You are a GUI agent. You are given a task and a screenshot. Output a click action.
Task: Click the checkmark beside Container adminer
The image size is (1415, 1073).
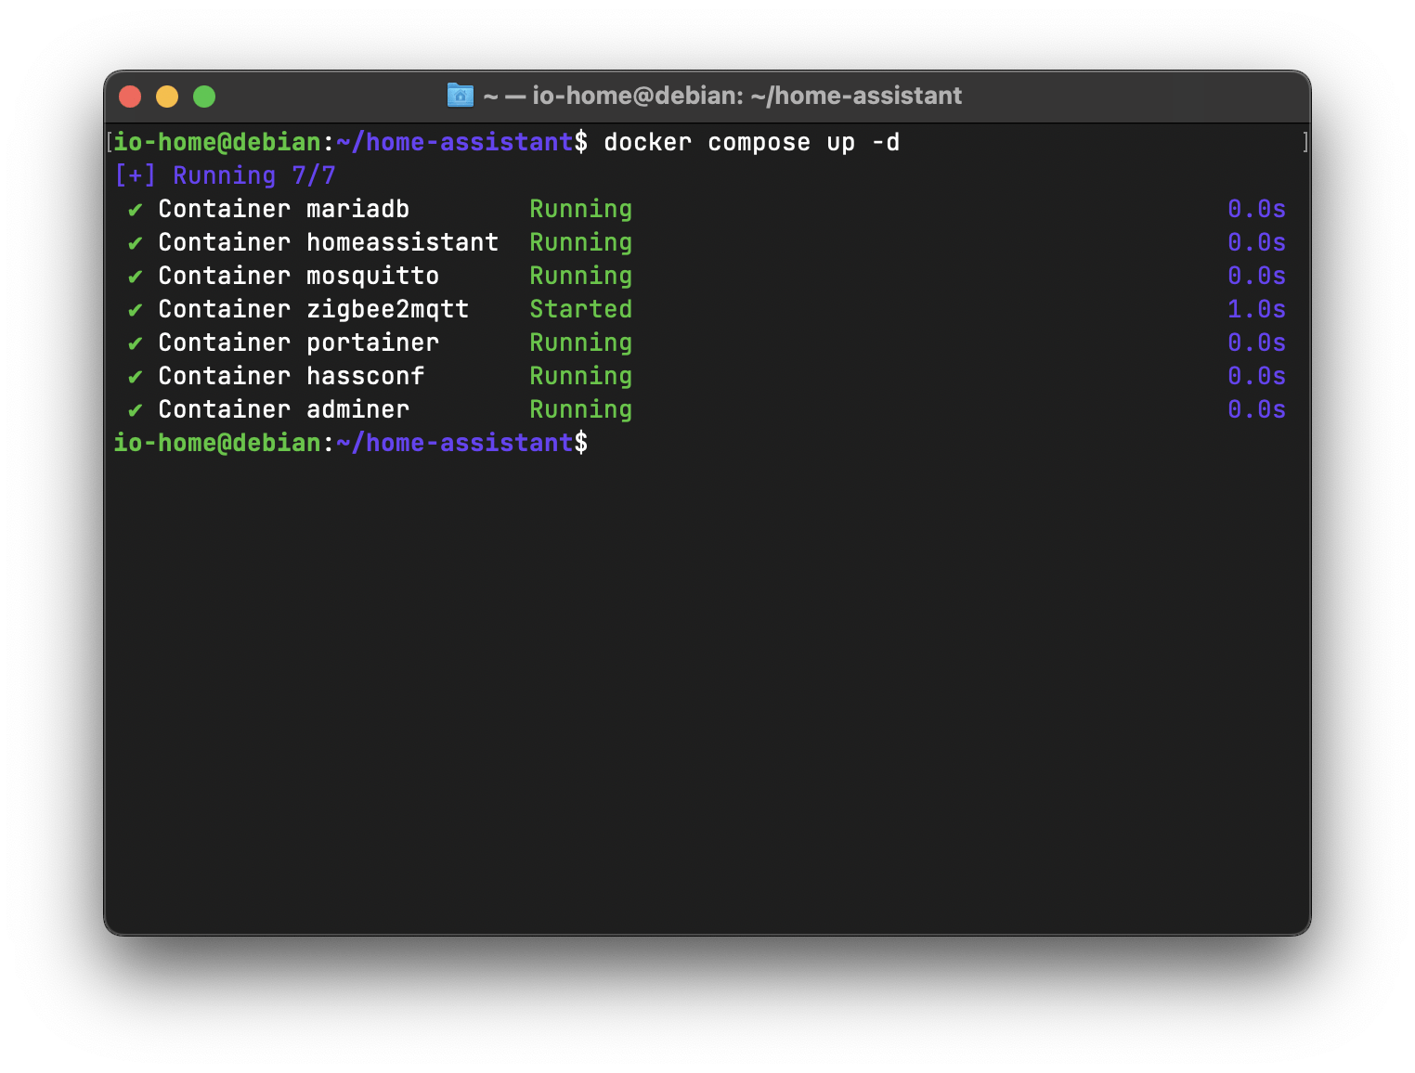click(136, 410)
